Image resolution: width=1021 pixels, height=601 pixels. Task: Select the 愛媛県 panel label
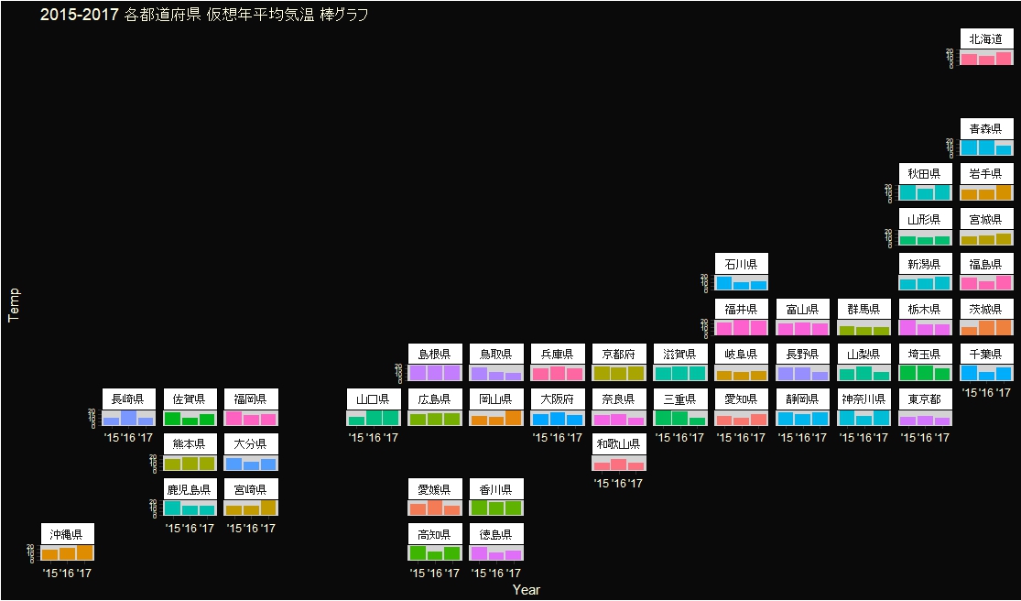click(x=435, y=489)
